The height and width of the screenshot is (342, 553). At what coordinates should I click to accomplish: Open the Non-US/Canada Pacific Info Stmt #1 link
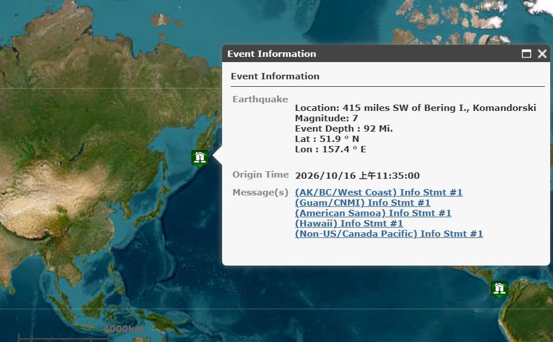tap(389, 233)
